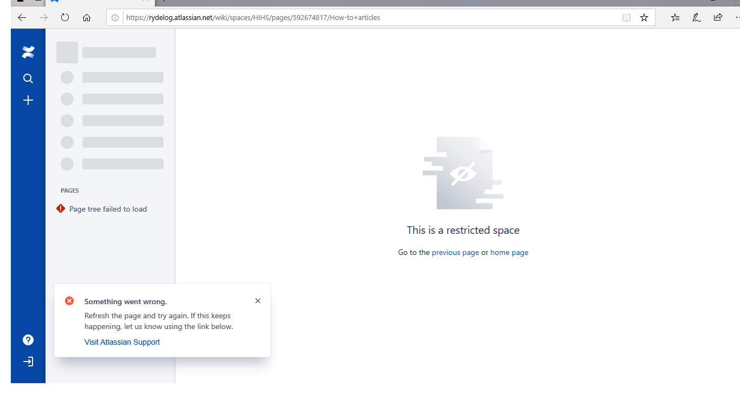Select the 'This is a restricted space' heading
The image size is (740, 394).
463,230
